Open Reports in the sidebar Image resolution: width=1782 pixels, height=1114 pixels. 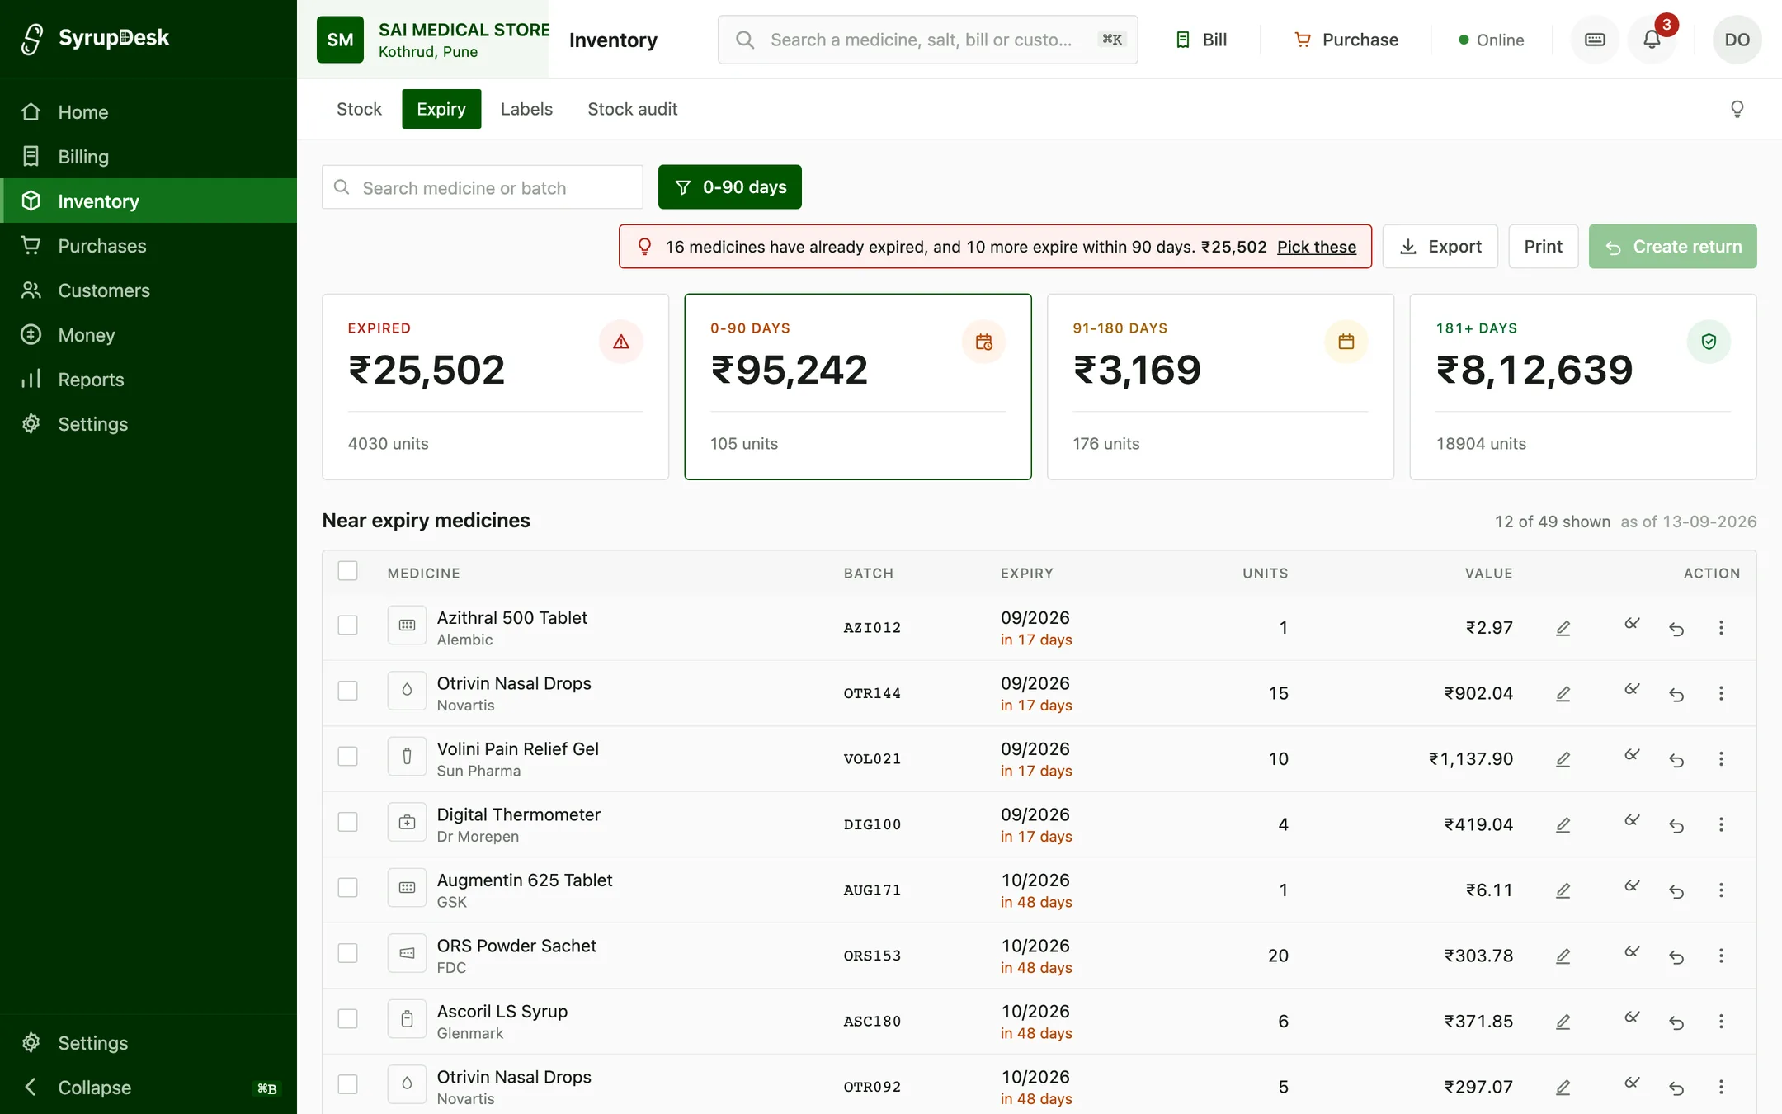click(x=148, y=380)
